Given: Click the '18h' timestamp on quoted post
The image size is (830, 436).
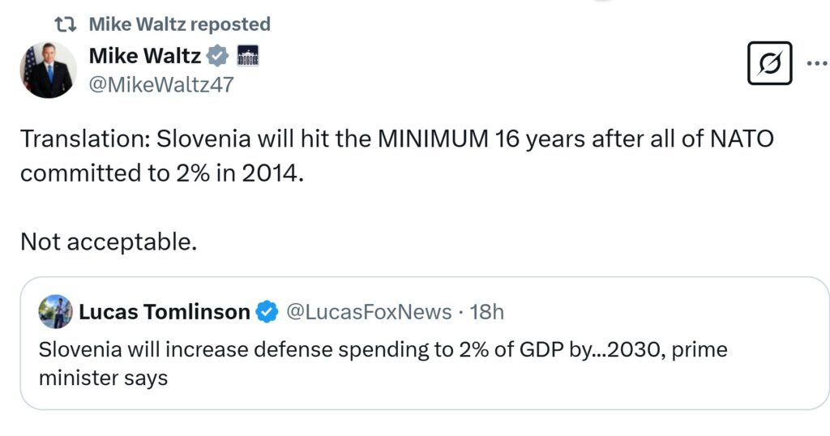Looking at the screenshot, I should pos(487,311).
